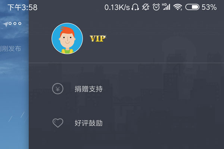The width and height of the screenshot is (224, 149).
Task: Tap the muted bell notification icon
Action: [146, 7]
